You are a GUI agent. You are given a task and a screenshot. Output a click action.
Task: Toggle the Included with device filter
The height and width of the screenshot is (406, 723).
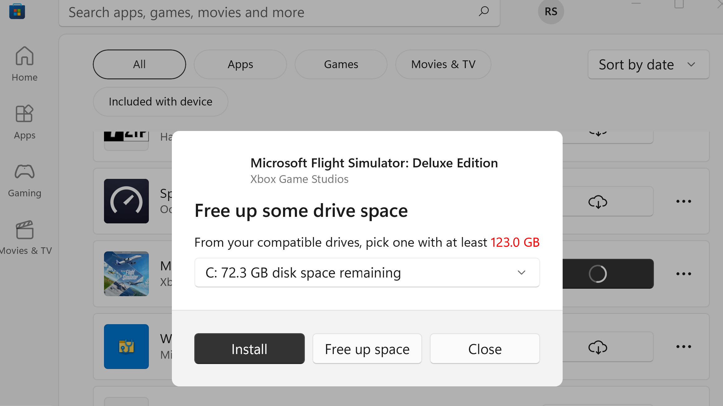pyautogui.click(x=160, y=102)
